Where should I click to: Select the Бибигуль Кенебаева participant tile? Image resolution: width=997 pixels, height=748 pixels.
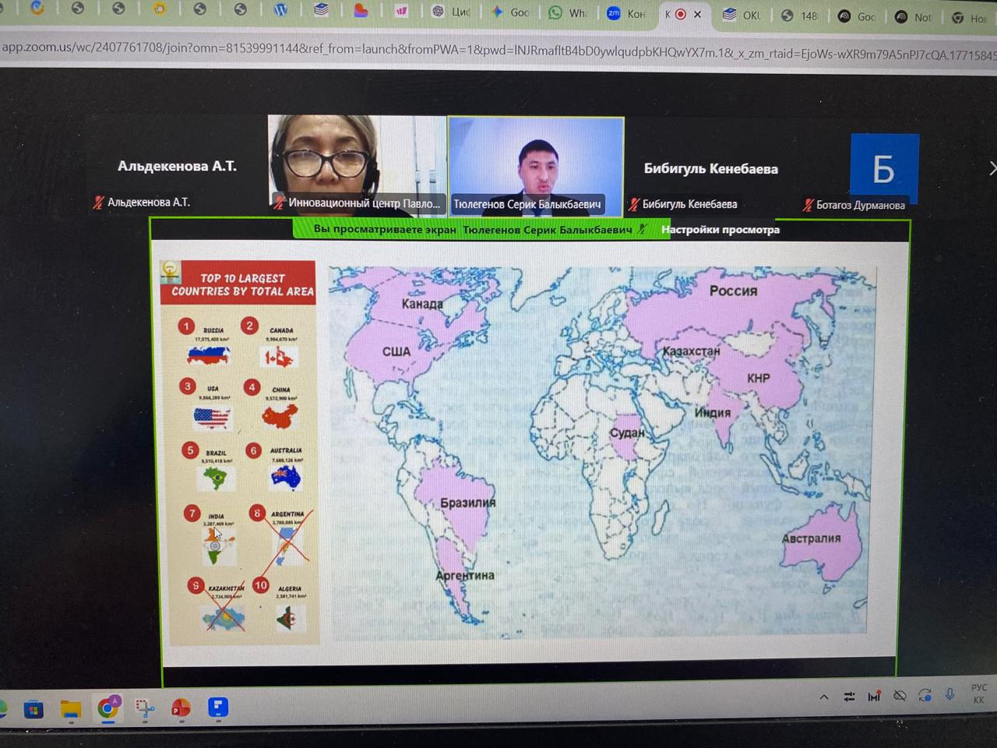(710, 169)
